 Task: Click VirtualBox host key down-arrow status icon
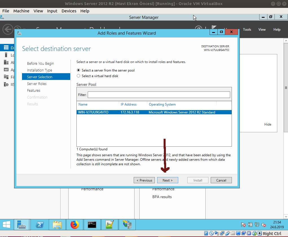[x=260, y=233]
